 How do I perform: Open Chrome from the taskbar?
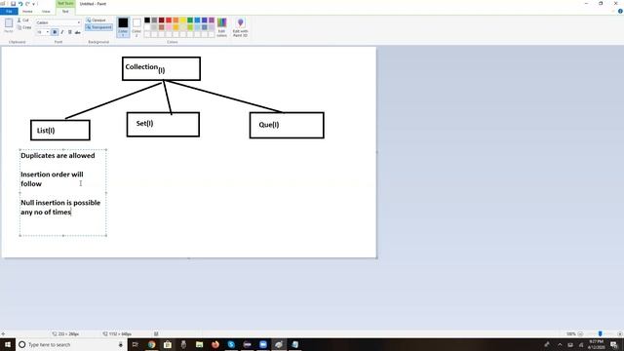[152, 344]
